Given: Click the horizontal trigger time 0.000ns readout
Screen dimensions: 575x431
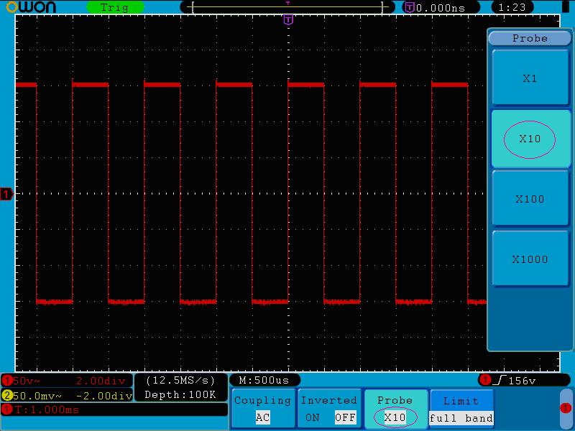Looking at the screenshot, I should coord(441,8).
